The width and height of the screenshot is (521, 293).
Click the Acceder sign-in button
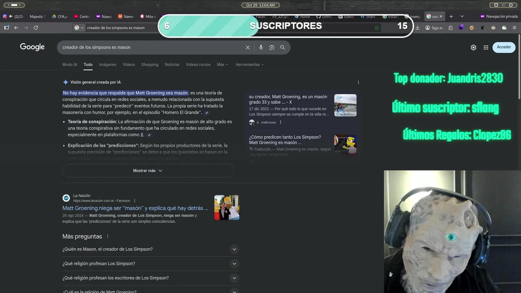pyautogui.click(x=504, y=47)
